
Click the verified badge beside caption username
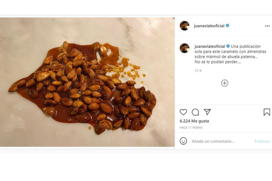(x=228, y=46)
